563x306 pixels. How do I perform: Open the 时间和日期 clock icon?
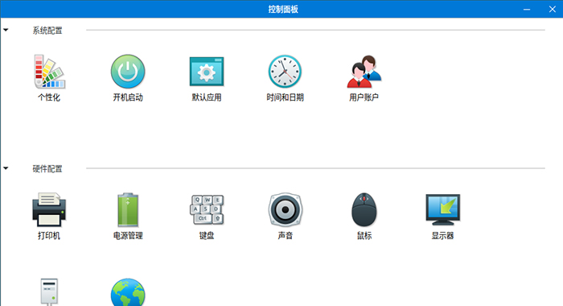(x=285, y=71)
